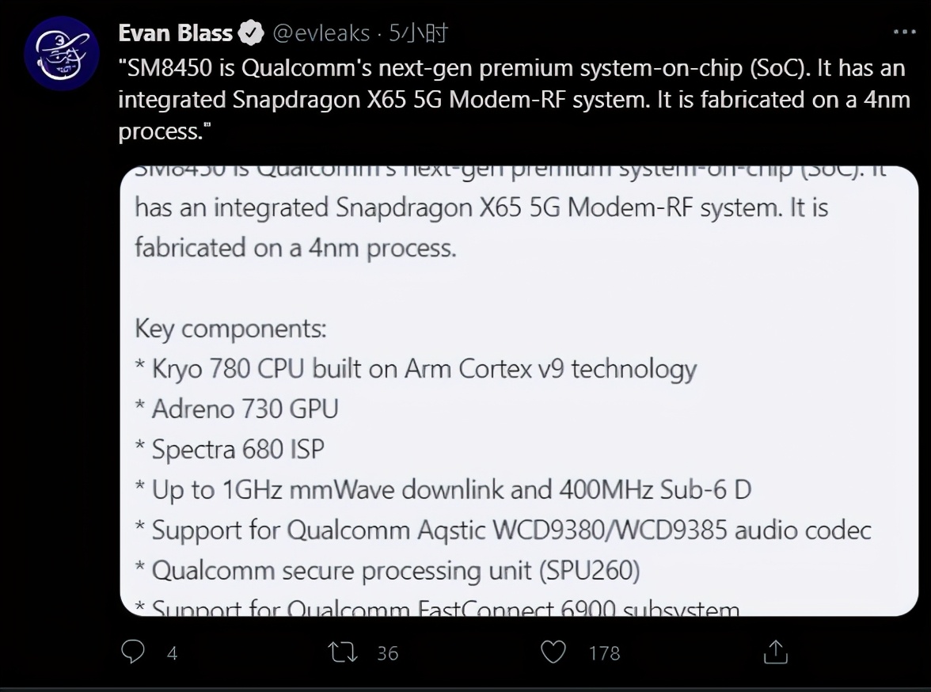Open the @evleaks handle link
Image resolution: width=931 pixels, height=692 pixels.
coord(321,33)
